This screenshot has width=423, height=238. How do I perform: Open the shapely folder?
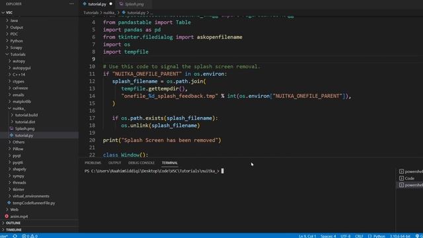[19, 169]
